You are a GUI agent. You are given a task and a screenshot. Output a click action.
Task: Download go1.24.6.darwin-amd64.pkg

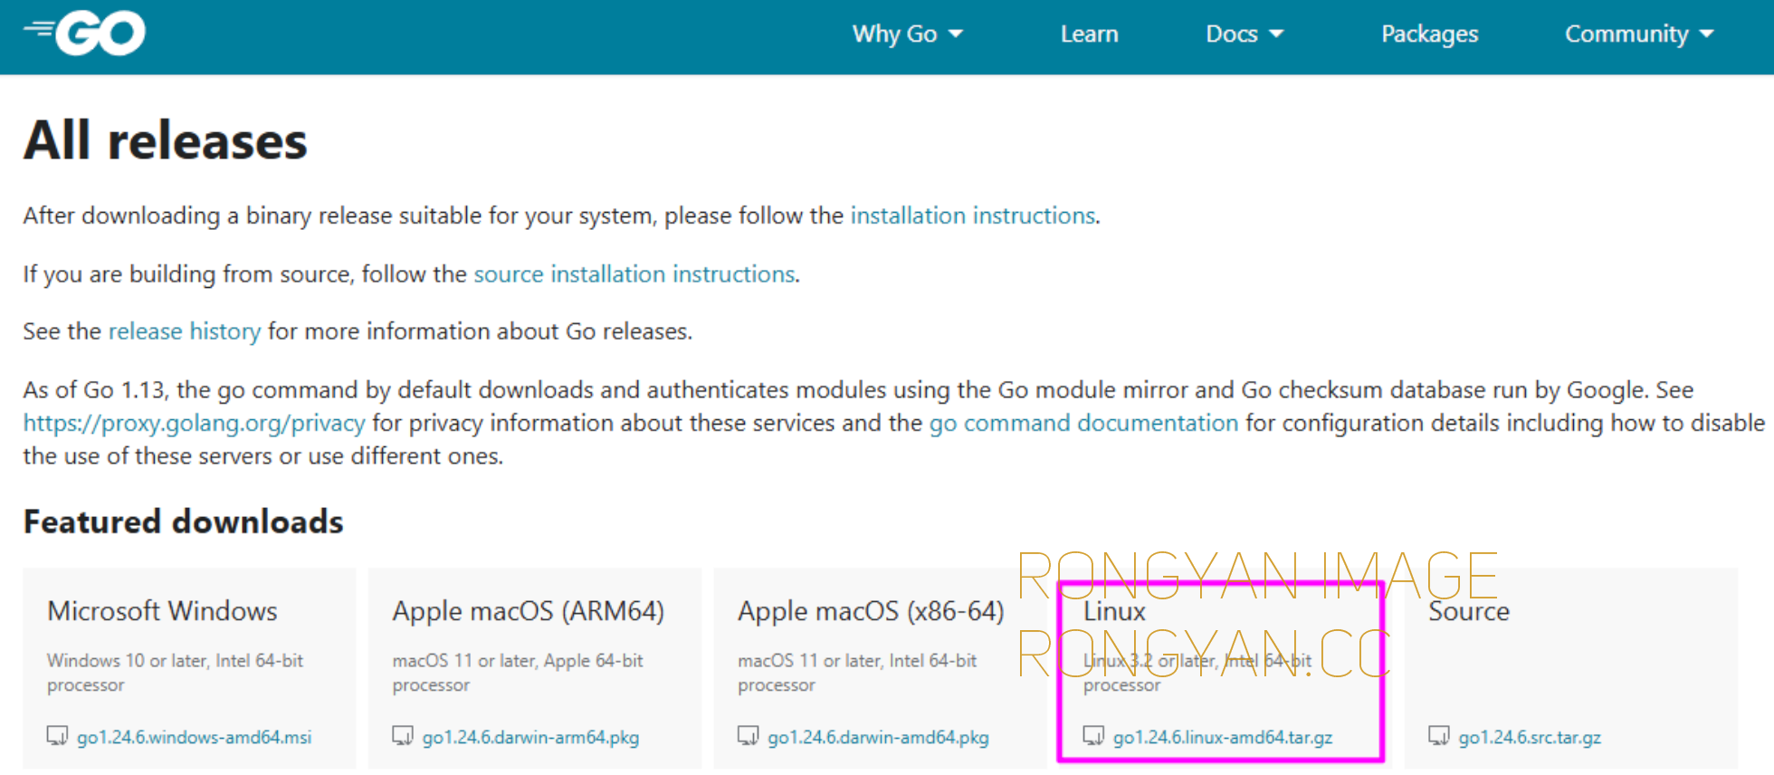click(878, 737)
